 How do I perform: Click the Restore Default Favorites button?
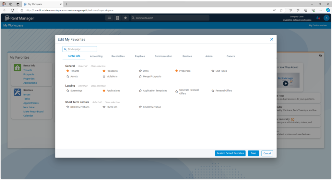click(230, 153)
